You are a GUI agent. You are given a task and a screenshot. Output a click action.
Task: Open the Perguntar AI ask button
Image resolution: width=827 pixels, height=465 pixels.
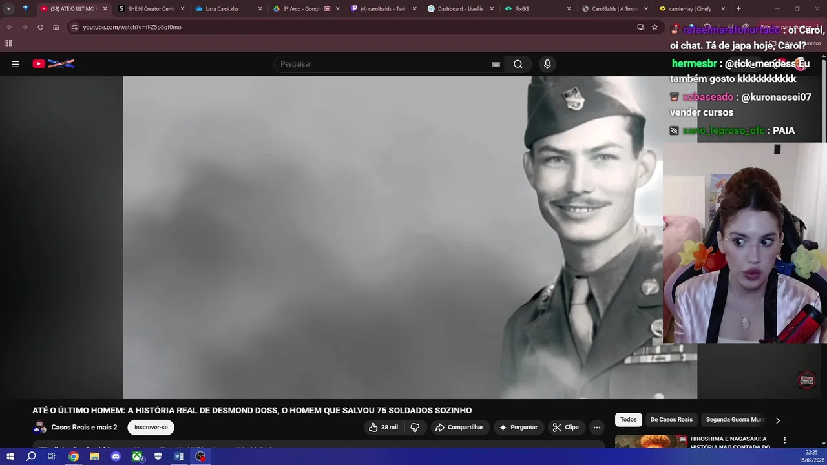(x=518, y=428)
